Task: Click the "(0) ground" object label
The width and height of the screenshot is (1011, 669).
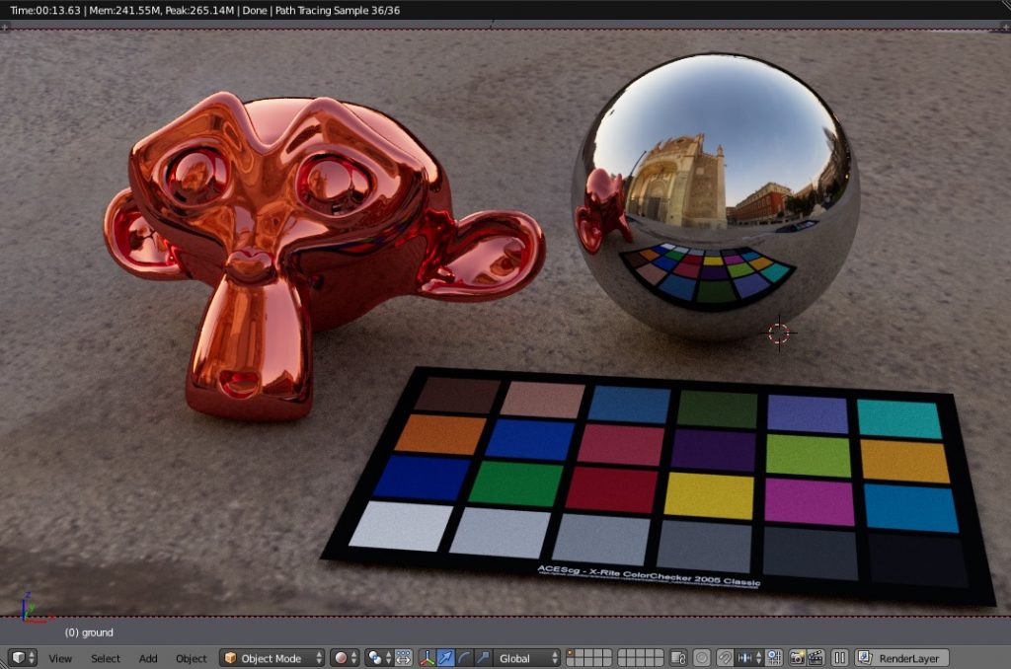Action: pyautogui.click(x=89, y=632)
